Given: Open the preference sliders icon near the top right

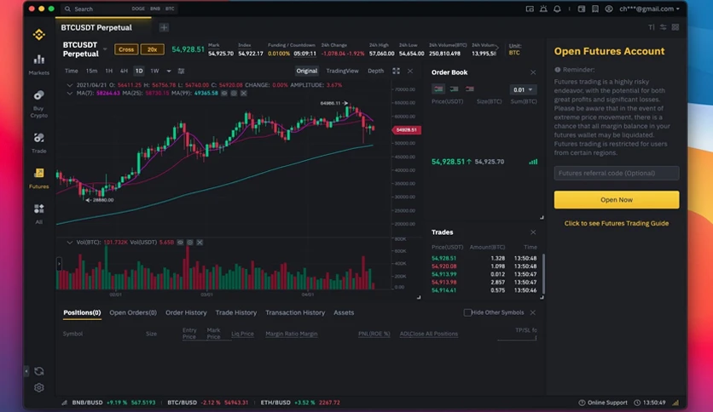Looking at the screenshot, I should coord(663,27).
